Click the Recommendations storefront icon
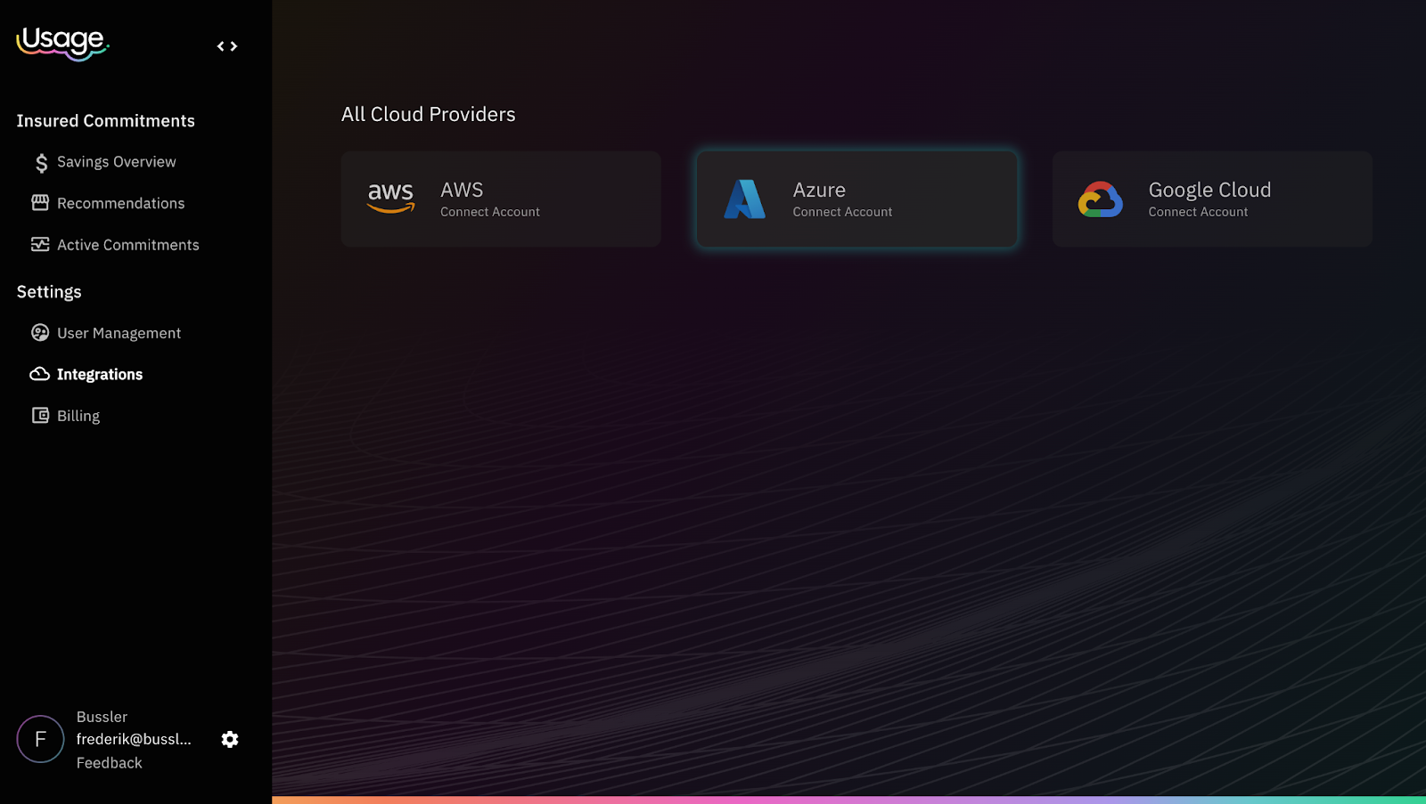The image size is (1426, 804). (40, 203)
